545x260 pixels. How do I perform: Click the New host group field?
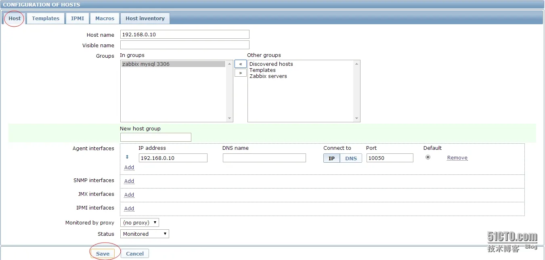coord(156,137)
